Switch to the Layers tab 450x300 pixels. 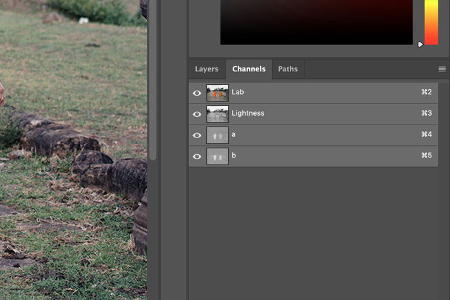coord(206,69)
